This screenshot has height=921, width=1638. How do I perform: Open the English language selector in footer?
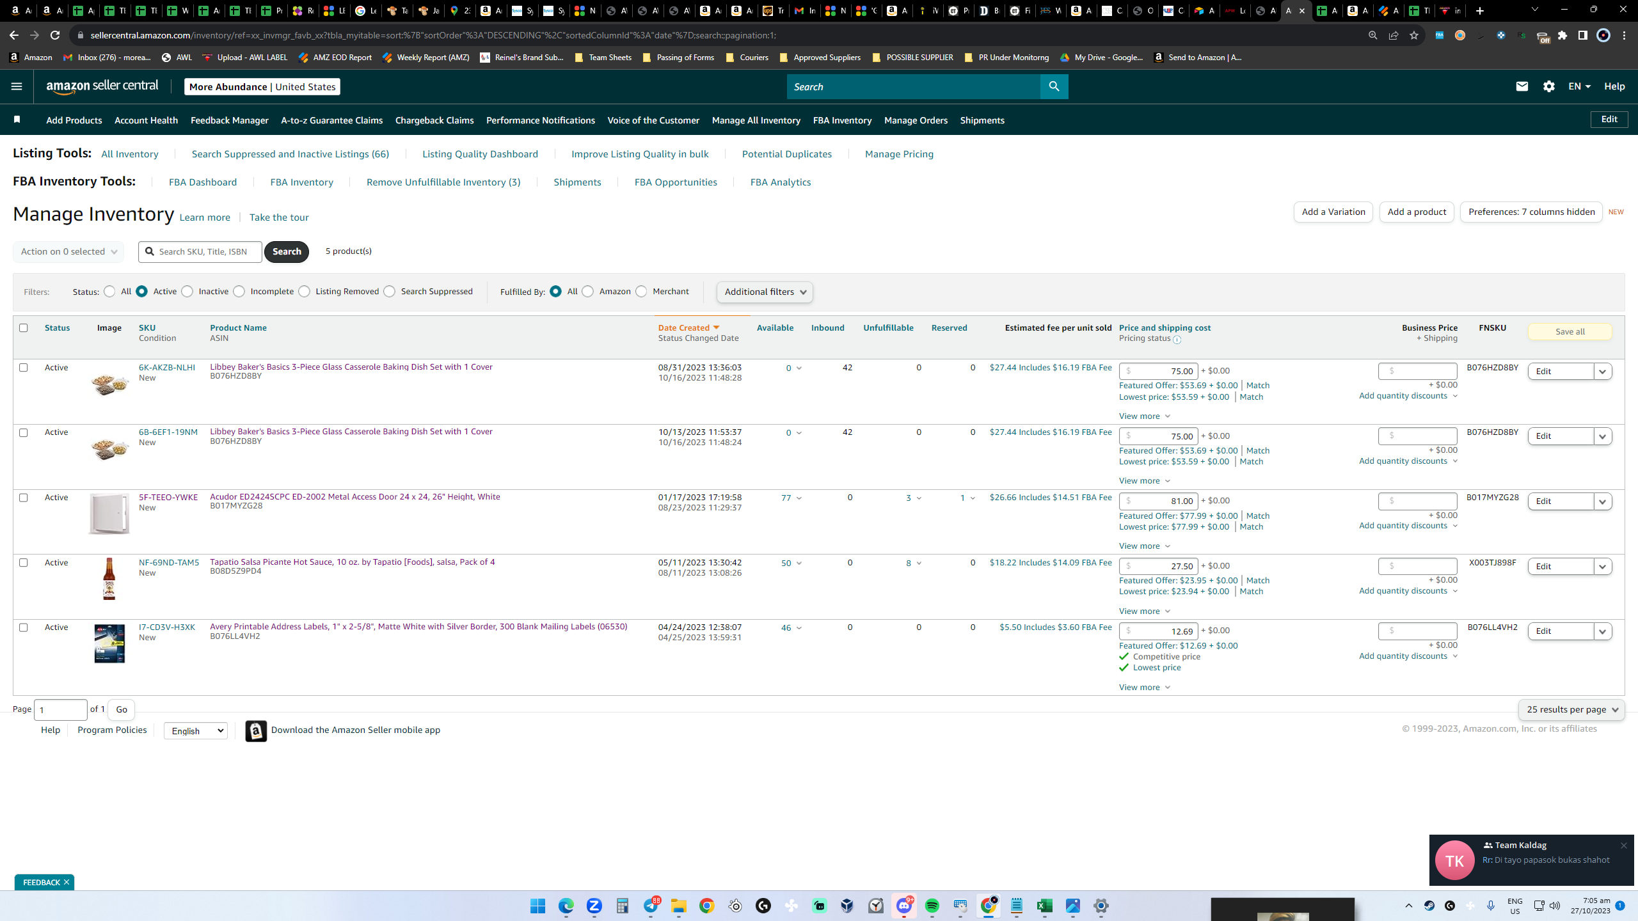click(196, 730)
